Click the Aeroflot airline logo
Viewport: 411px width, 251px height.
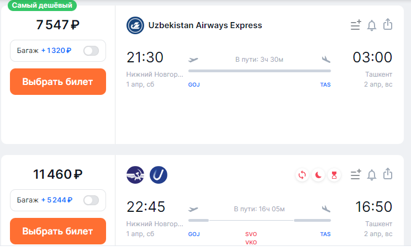coord(135,175)
